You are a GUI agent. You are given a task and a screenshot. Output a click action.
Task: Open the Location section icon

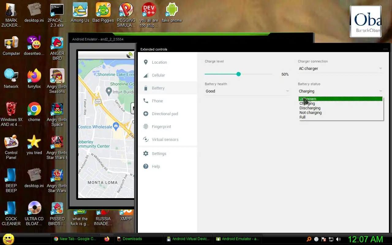[x=146, y=62]
